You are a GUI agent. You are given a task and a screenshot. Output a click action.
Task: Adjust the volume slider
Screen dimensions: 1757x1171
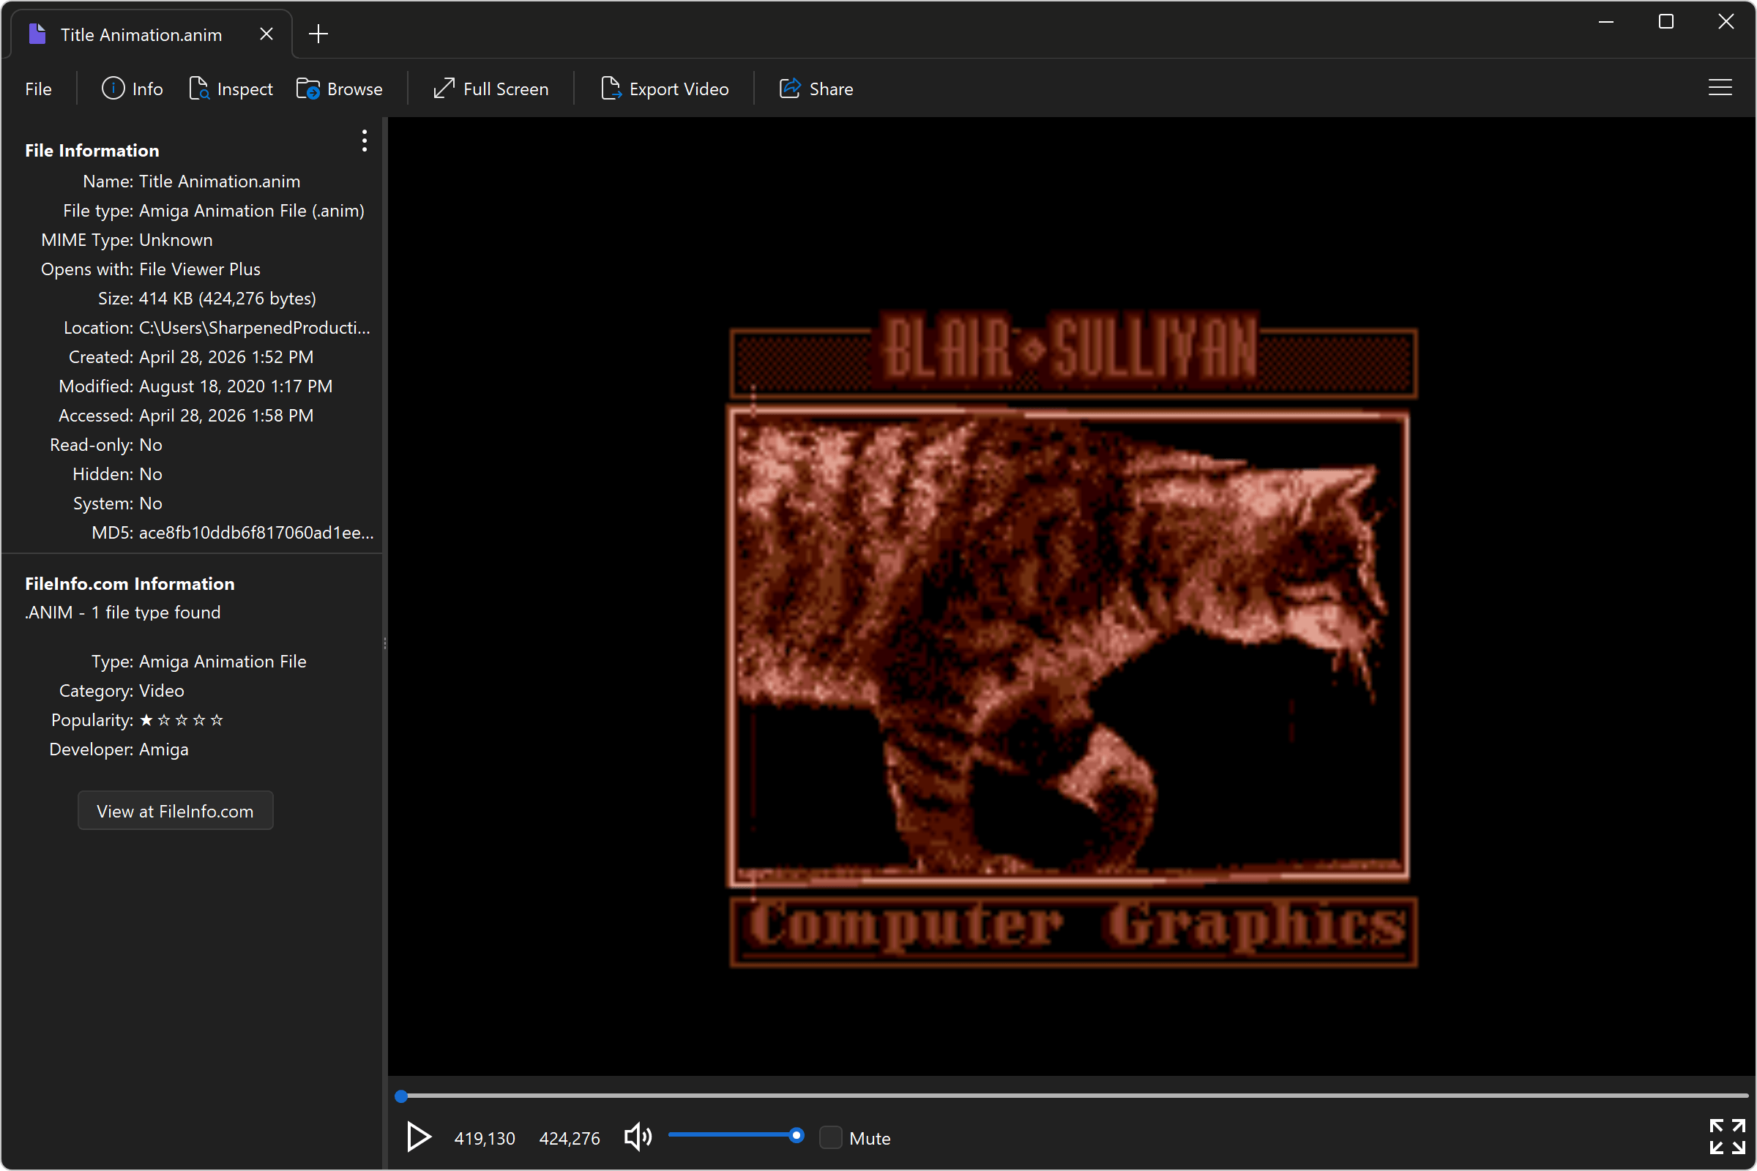736,1135
